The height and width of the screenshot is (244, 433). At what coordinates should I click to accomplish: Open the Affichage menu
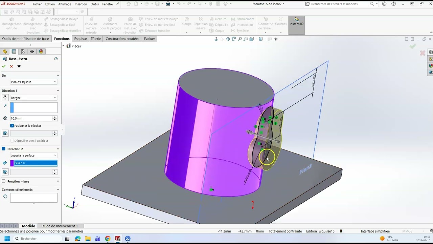pos(65,4)
